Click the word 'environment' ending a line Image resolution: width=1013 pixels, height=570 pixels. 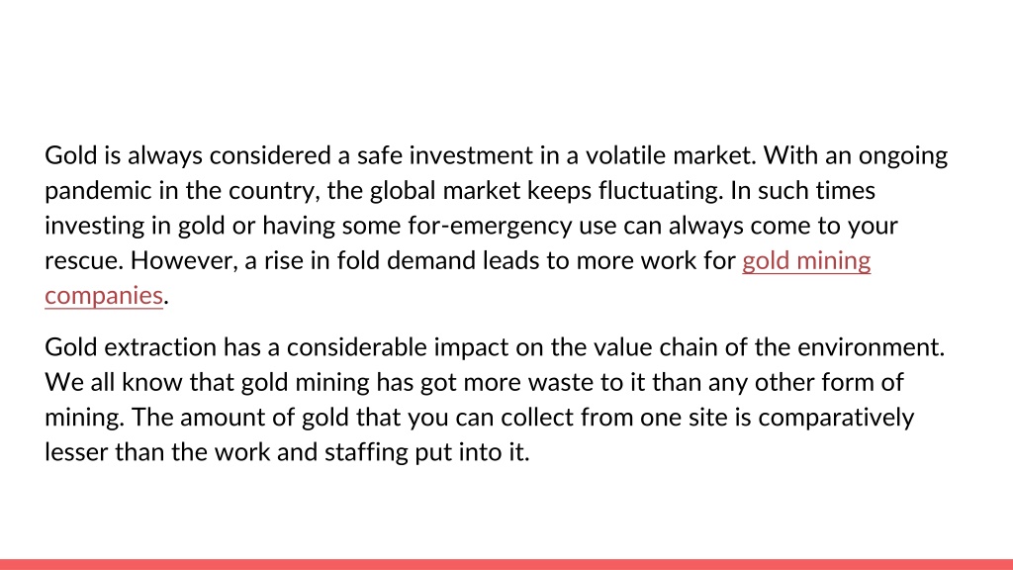(871, 347)
